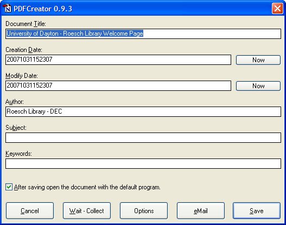Viewport: 286px width, 225px height.
Task: Click the "Author:" label
Action: (15, 102)
